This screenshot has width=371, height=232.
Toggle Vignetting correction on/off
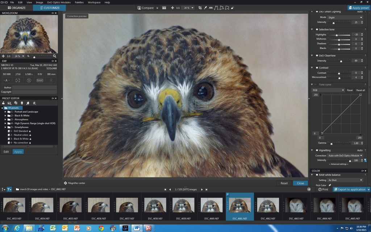coord(317,150)
